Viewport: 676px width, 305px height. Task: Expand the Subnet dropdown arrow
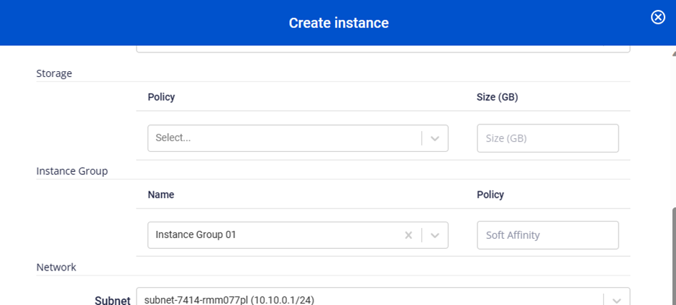click(x=616, y=299)
